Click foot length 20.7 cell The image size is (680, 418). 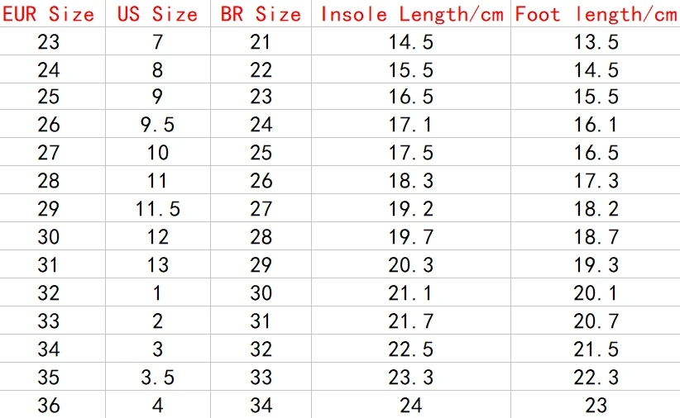tap(596, 320)
